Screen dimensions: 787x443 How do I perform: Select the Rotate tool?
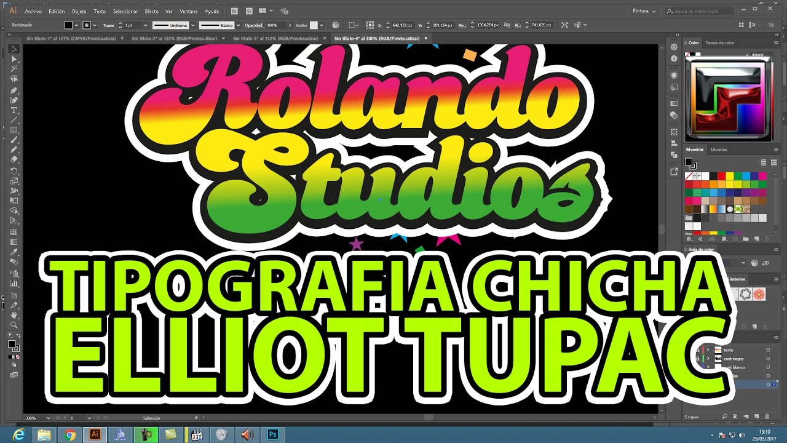pos(14,170)
